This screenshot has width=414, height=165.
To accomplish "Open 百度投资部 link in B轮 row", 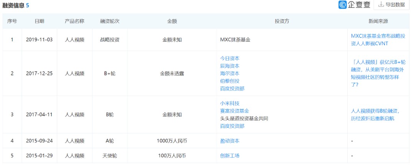I will (232, 126).
